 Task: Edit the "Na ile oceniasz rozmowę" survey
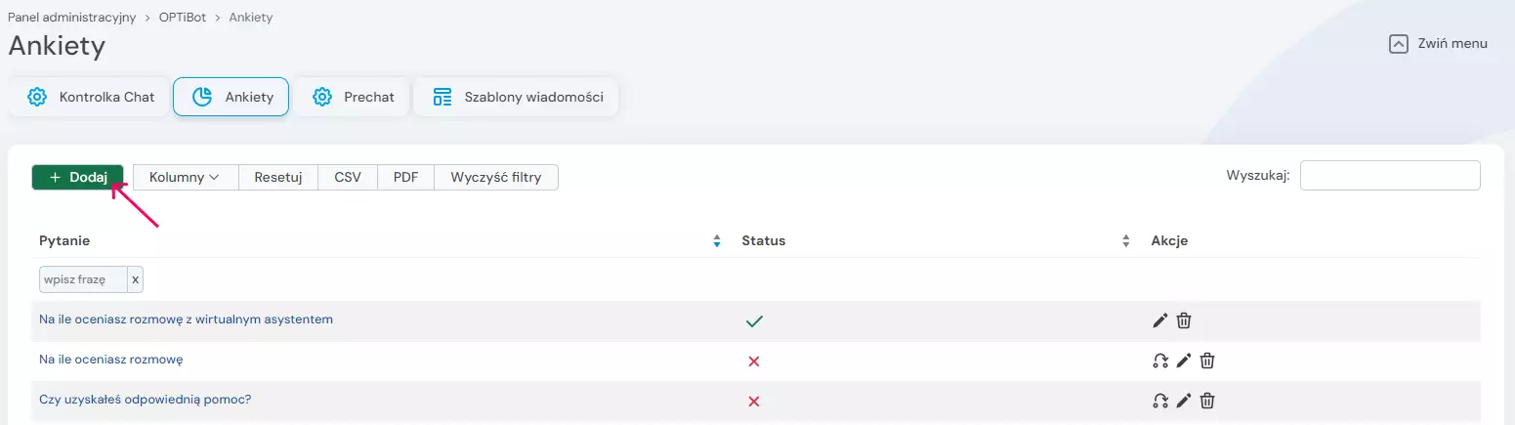pyautogui.click(x=1184, y=361)
